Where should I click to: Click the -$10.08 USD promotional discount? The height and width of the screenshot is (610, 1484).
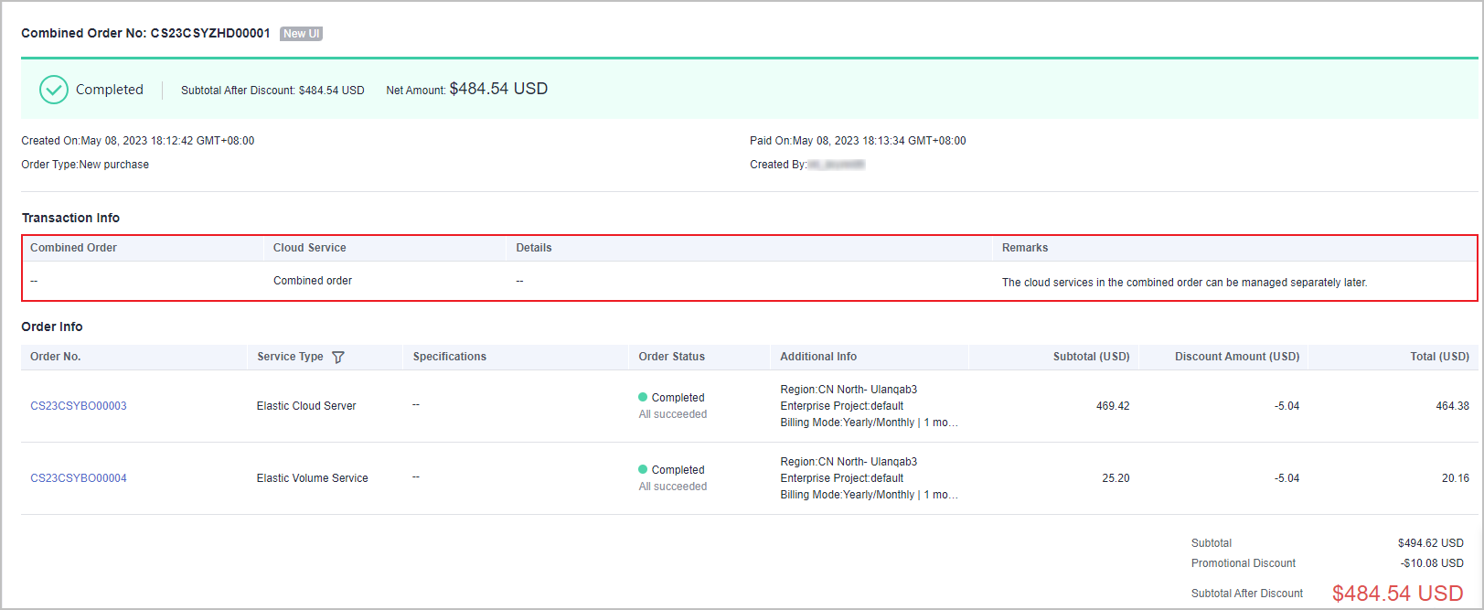(x=1432, y=563)
